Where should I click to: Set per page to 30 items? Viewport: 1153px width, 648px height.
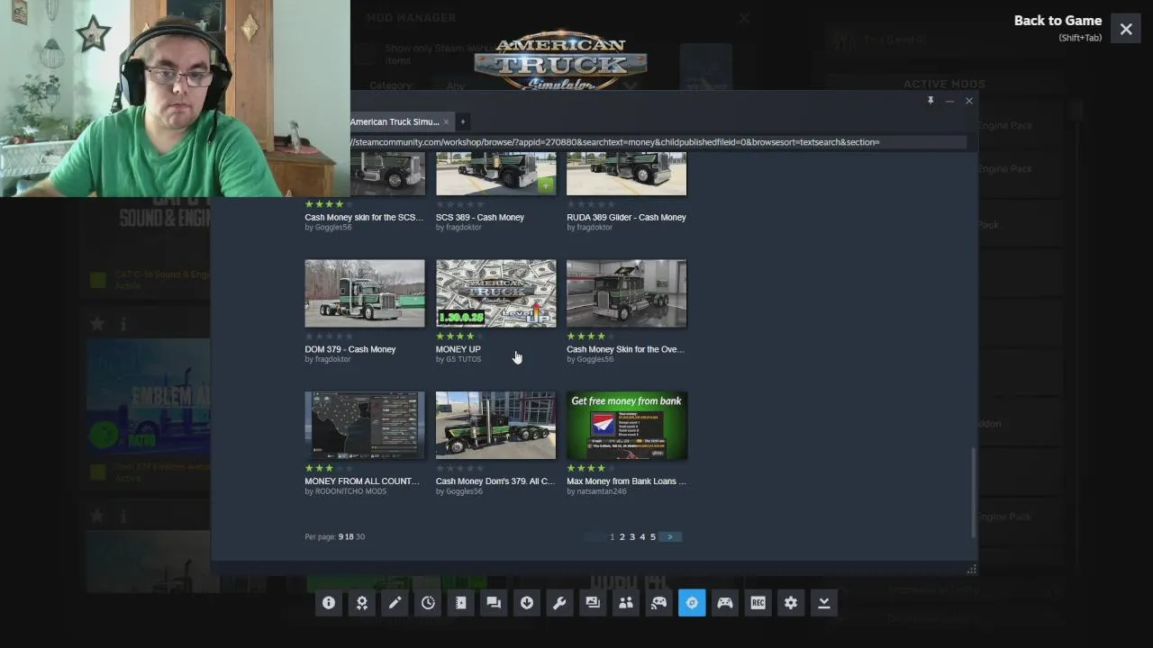coord(360,536)
